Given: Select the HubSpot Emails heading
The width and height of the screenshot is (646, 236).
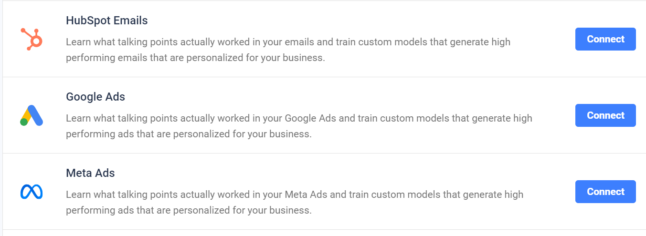Looking at the screenshot, I should click(107, 21).
